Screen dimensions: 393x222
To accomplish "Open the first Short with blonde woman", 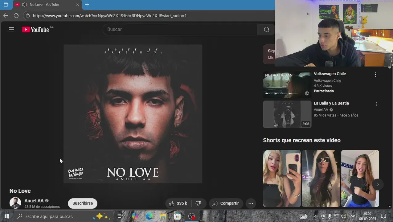I will click(x=282, y=178).
